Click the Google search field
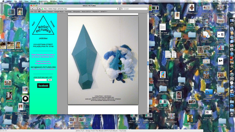Viewport: 235px width, 132px height. (134, 9)
